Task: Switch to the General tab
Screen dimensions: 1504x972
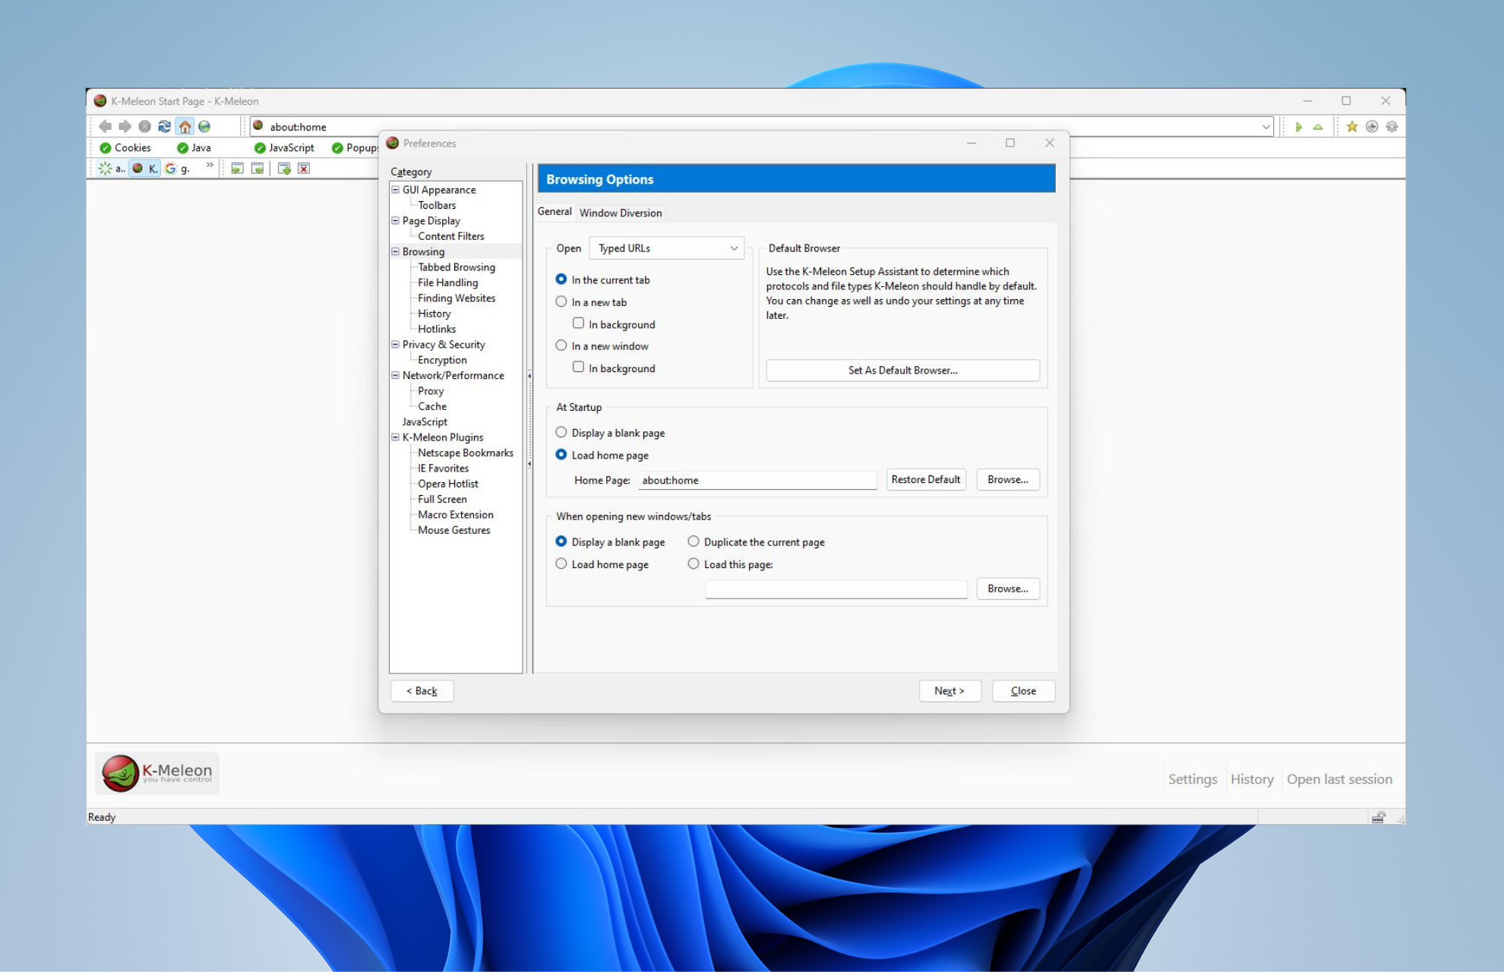Action: pyautogui.click(x=555, y=211)
